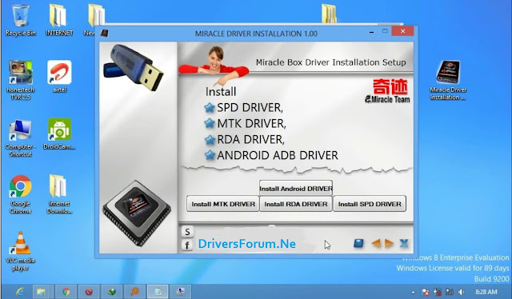Click the orange right arrow icon

(389, 244)
